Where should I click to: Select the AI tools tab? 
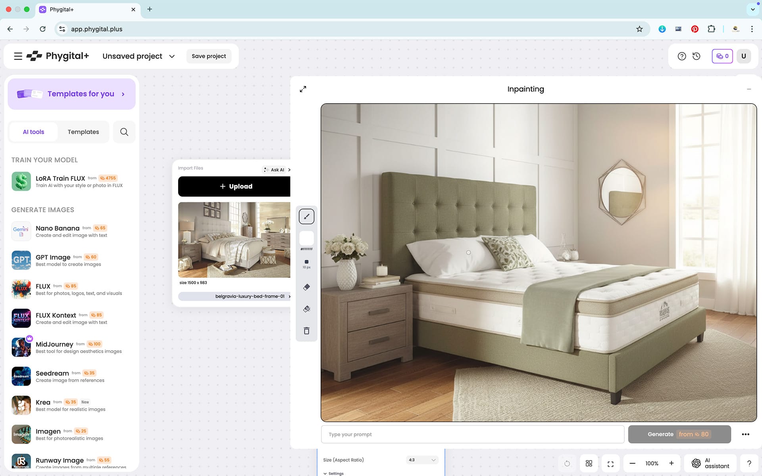click(33, 132)
